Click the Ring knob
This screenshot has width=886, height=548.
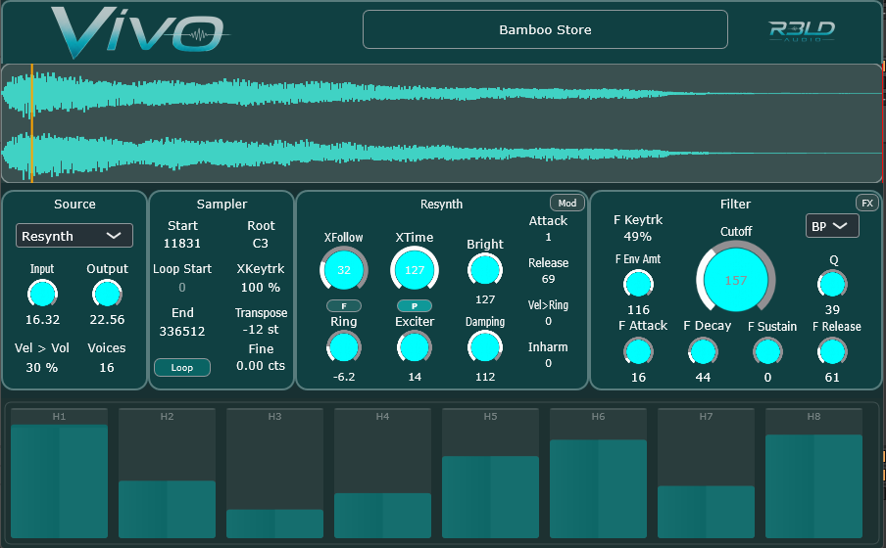click(344, 347)
